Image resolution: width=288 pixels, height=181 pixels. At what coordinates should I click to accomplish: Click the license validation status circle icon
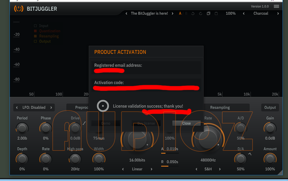point(103,106)
